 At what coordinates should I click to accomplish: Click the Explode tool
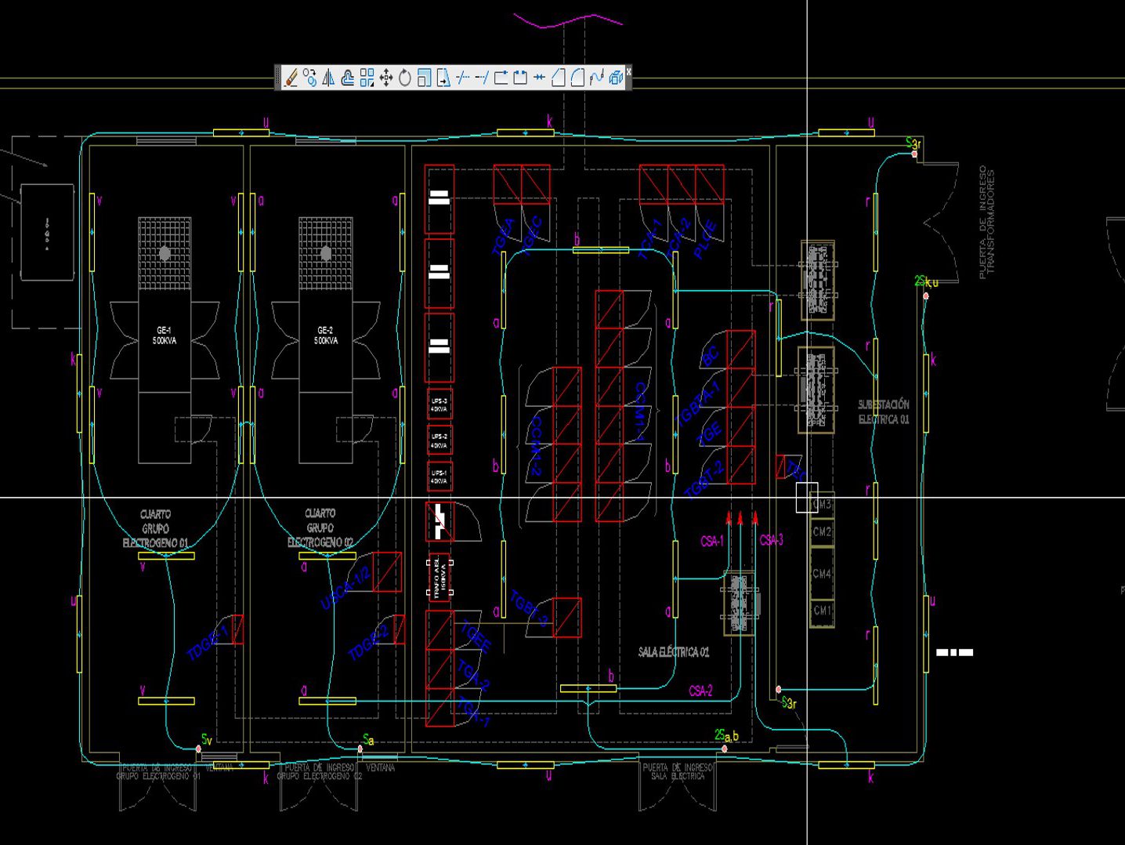[x=615, y=78]
